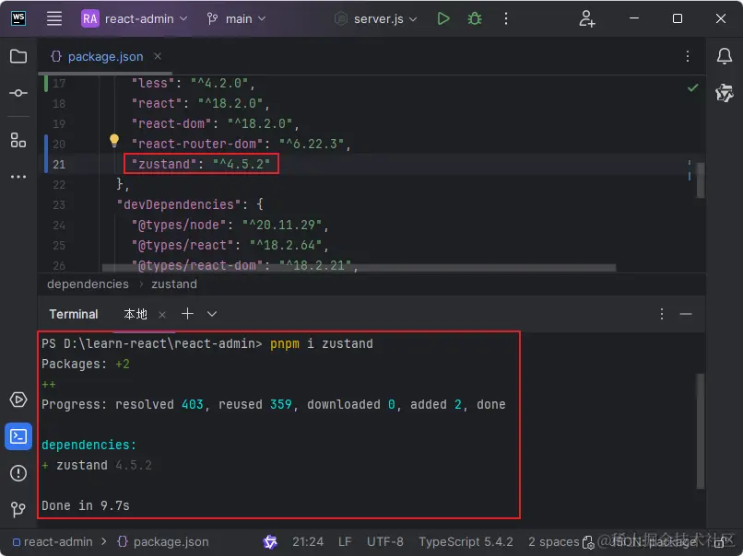Click the terminal vertical scrollbar
Screen dimensions: 743x556
(701, 431)
